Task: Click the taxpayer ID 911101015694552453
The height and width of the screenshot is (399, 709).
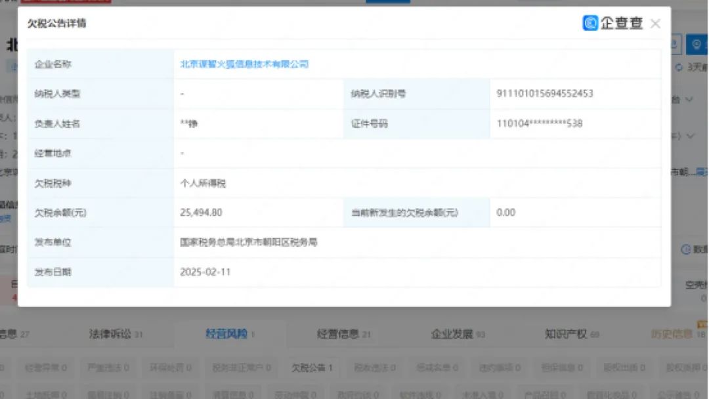Action: (545, 94)
